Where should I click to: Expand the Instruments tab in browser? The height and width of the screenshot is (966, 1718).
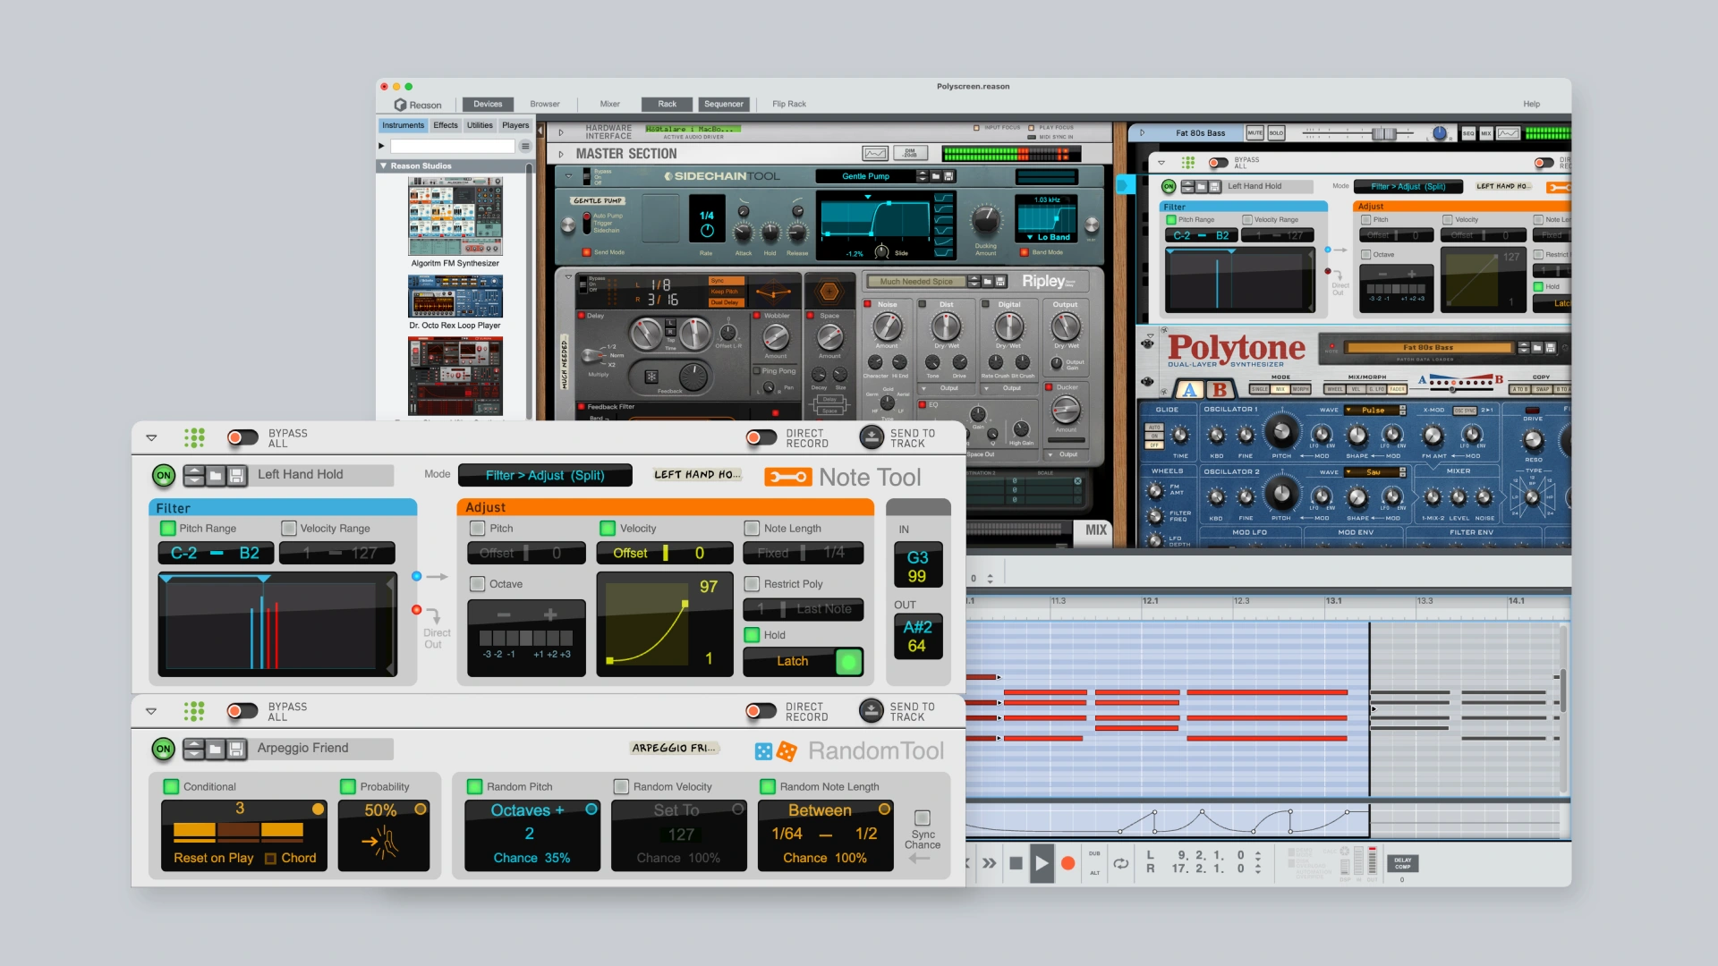point(401,125)
